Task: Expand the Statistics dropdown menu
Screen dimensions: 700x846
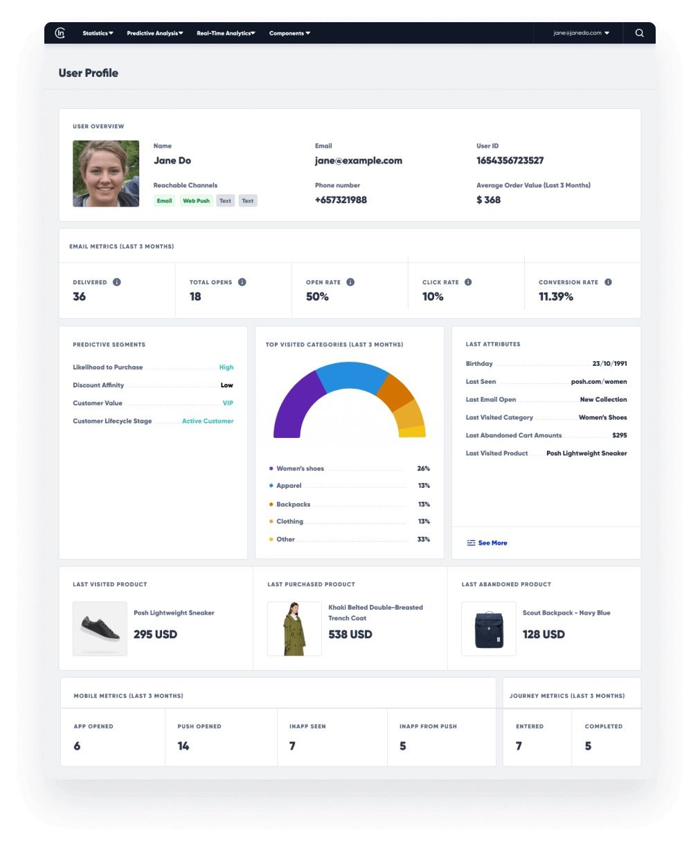Action: coord(98,33)
